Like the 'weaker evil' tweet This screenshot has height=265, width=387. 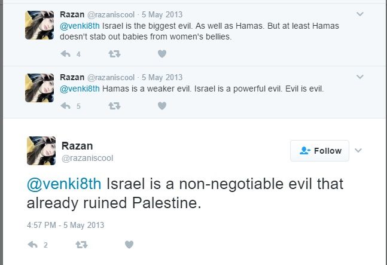click(161, 106)
